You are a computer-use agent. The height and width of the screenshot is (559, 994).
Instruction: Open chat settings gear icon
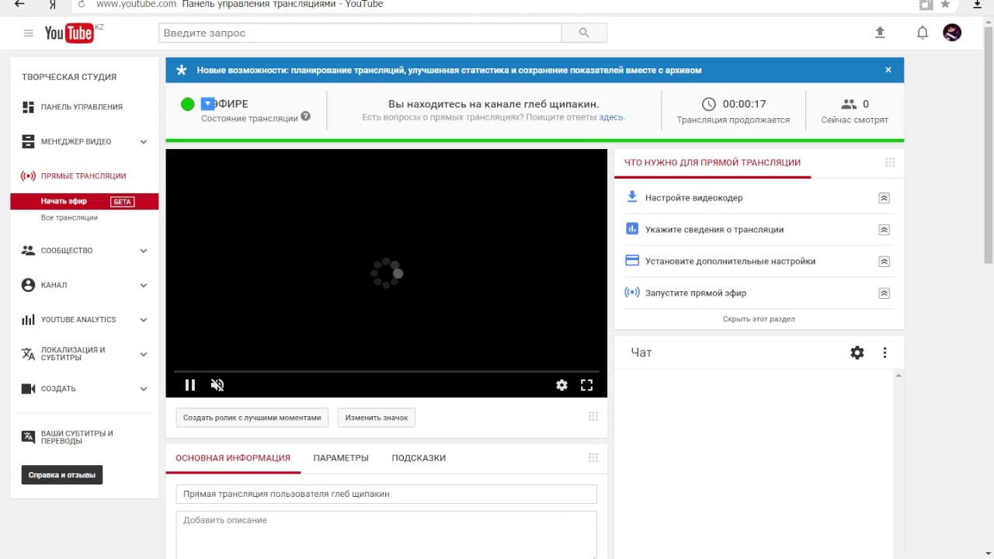click(857, 352)
